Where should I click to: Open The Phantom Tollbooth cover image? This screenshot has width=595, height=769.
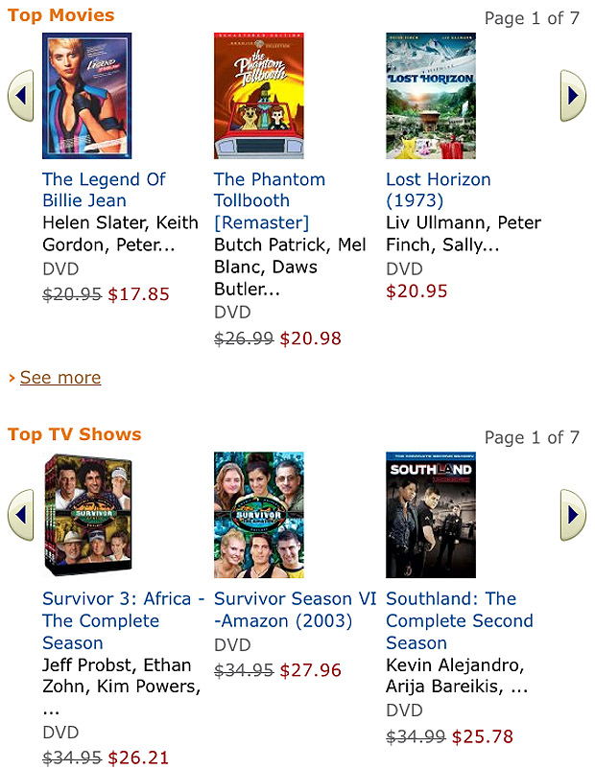(x=259, y=96)
